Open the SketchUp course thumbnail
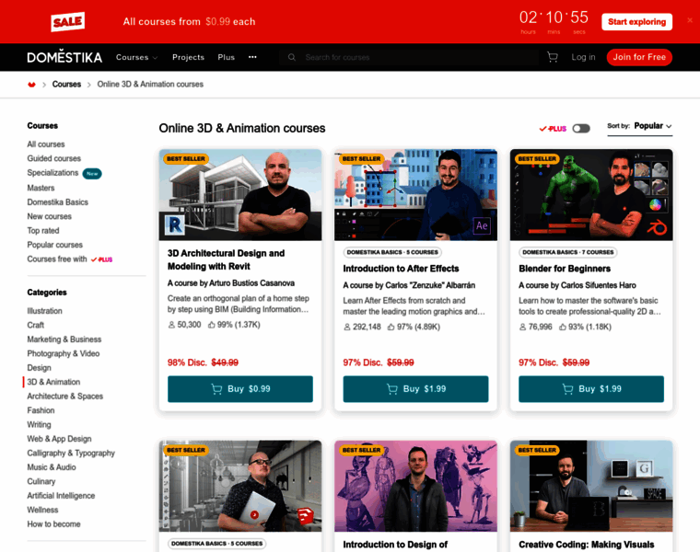Image resolution: width=700 pixels, height=552 pixels. coord(240,486)
